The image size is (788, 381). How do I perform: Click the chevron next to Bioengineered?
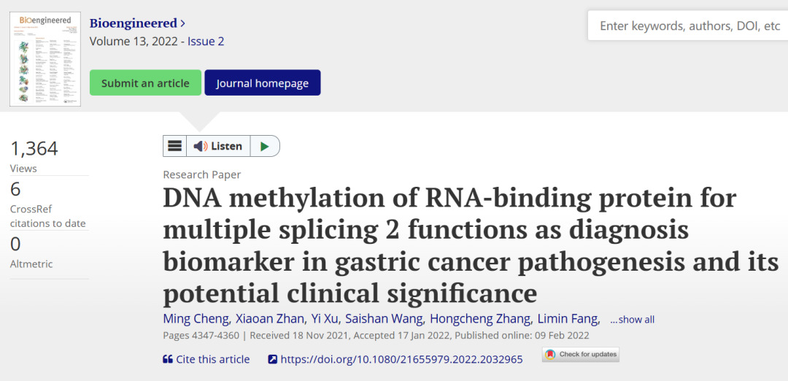tap(183, 23)
